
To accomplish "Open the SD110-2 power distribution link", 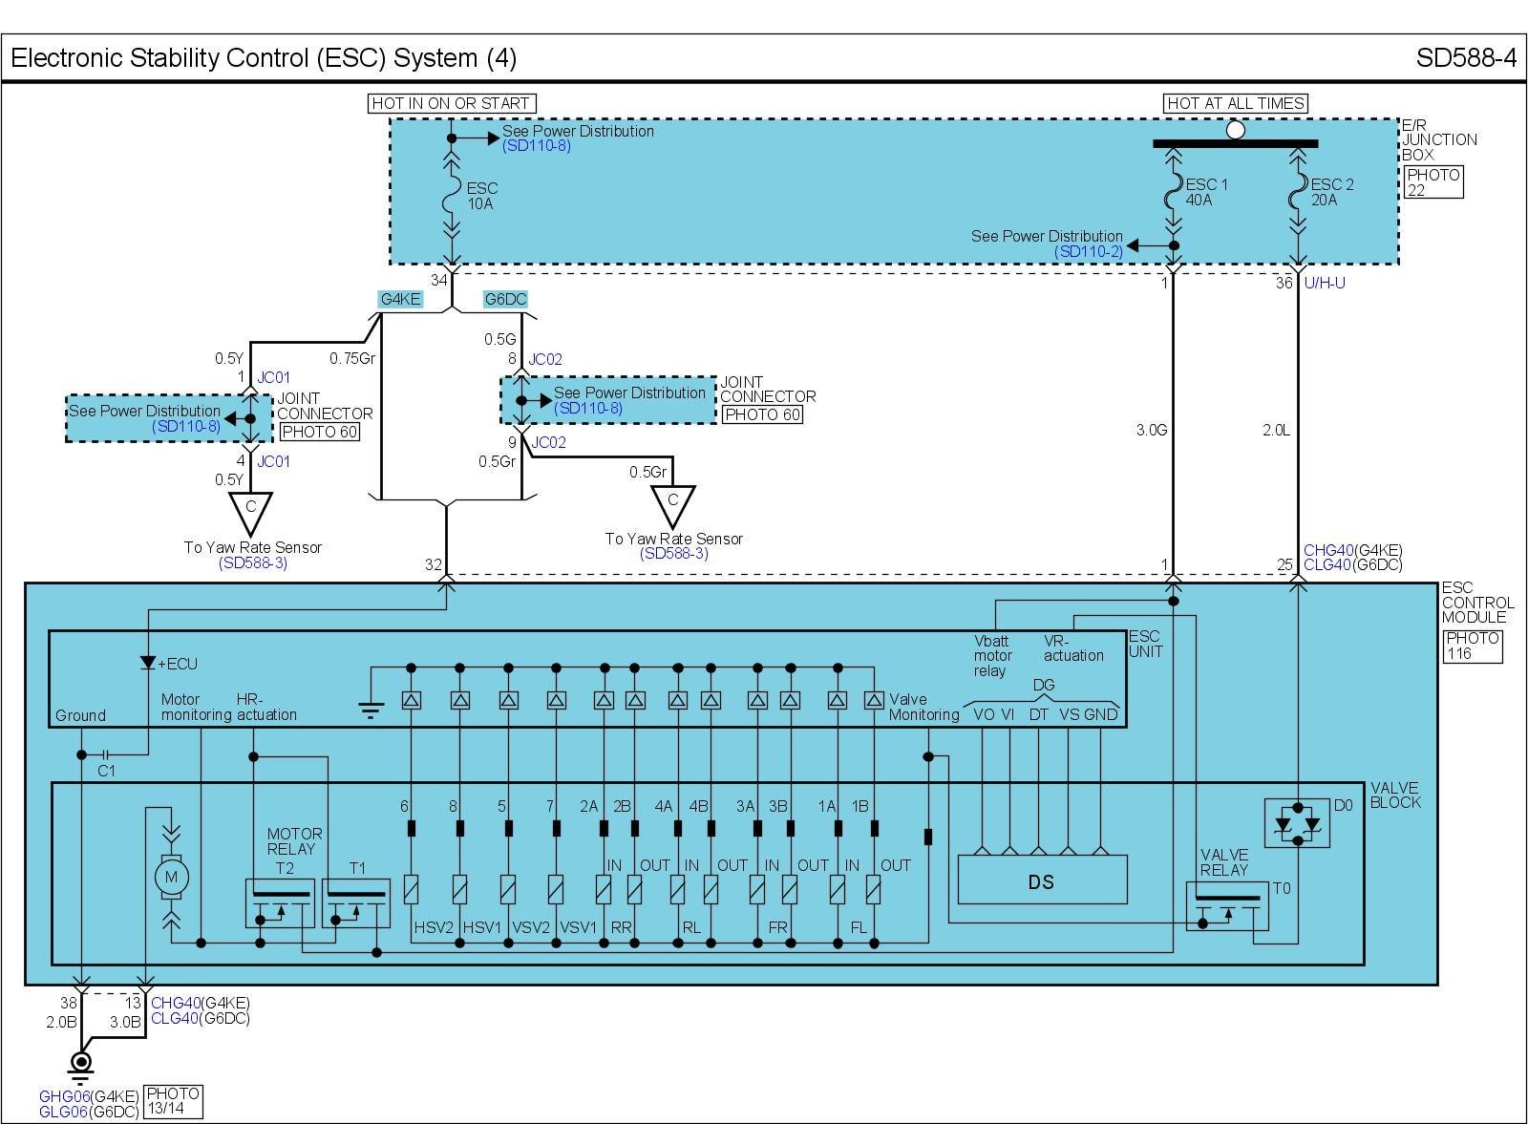I will coord(1088,252).
